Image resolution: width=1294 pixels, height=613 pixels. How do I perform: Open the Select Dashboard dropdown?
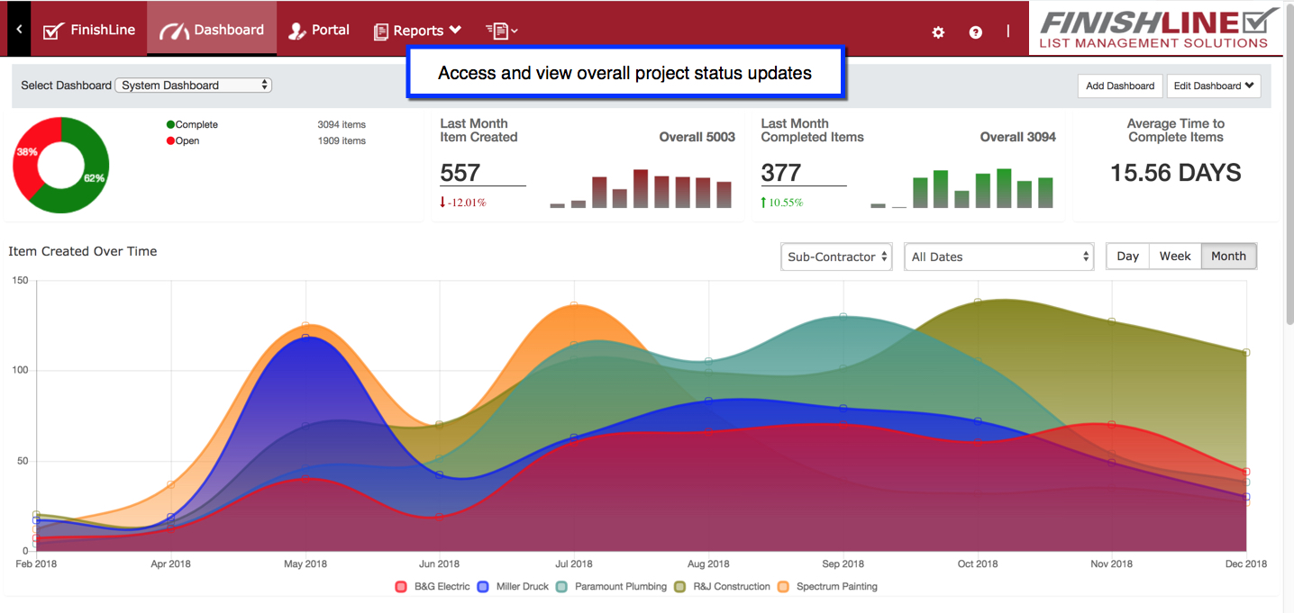click(x=193, y=85)
